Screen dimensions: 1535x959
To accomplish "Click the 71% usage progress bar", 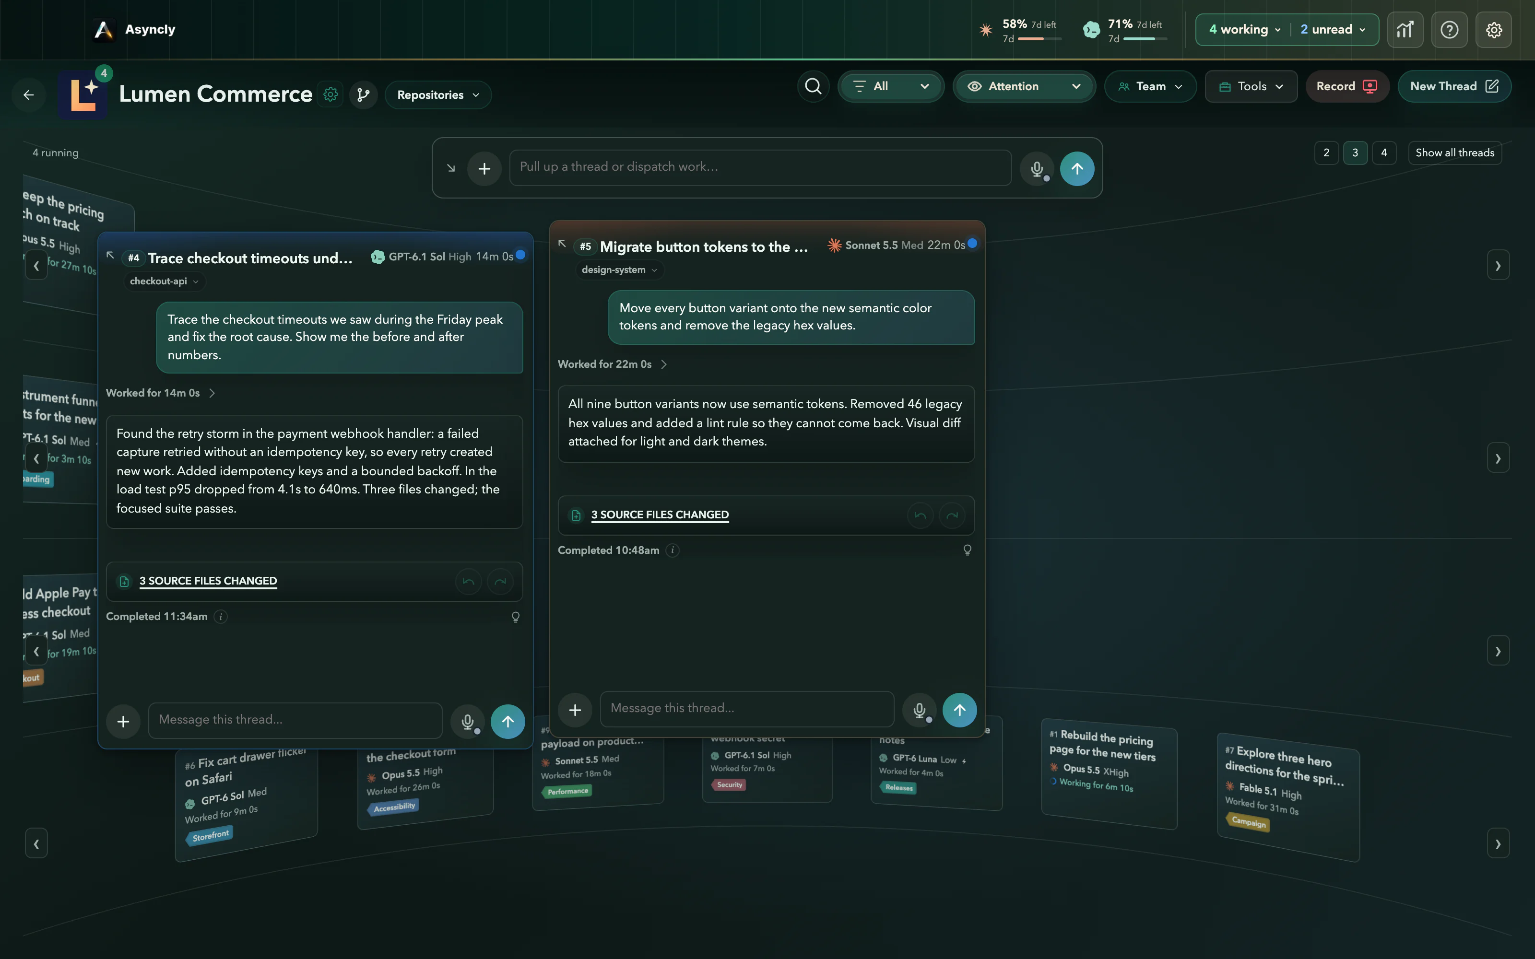I will point(1145,39).
